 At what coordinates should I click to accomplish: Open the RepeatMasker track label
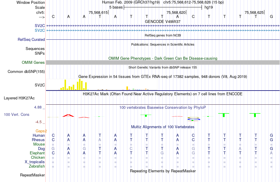[x=32, y=175]
